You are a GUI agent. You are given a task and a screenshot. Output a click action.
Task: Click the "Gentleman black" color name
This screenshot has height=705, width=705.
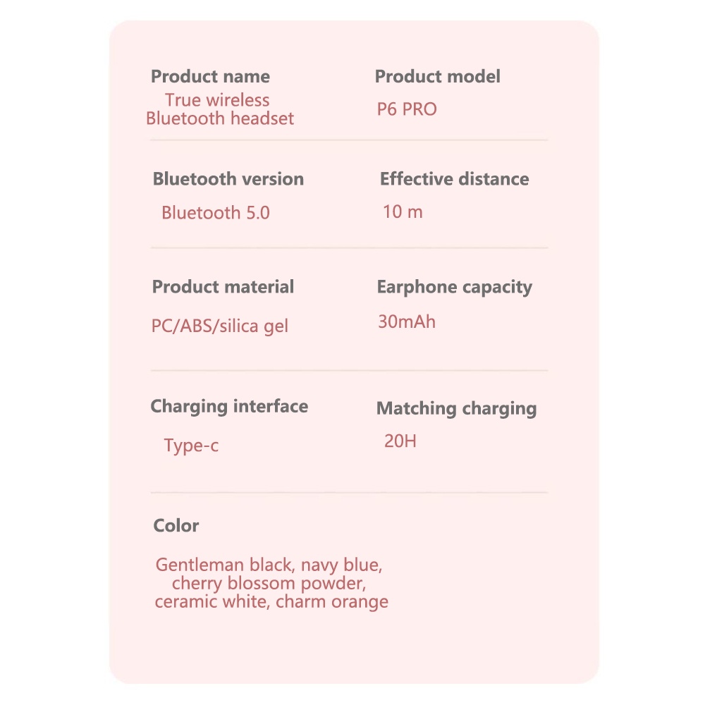pos(223,565)
